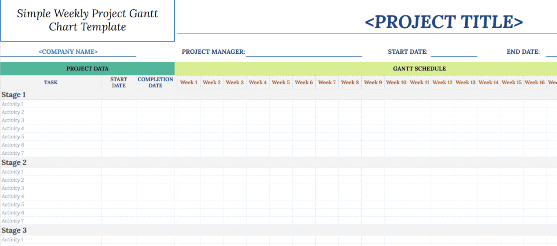Select Activity 3 under Stage 1
This screenshot has height=246, width=557.
point(13,120)
